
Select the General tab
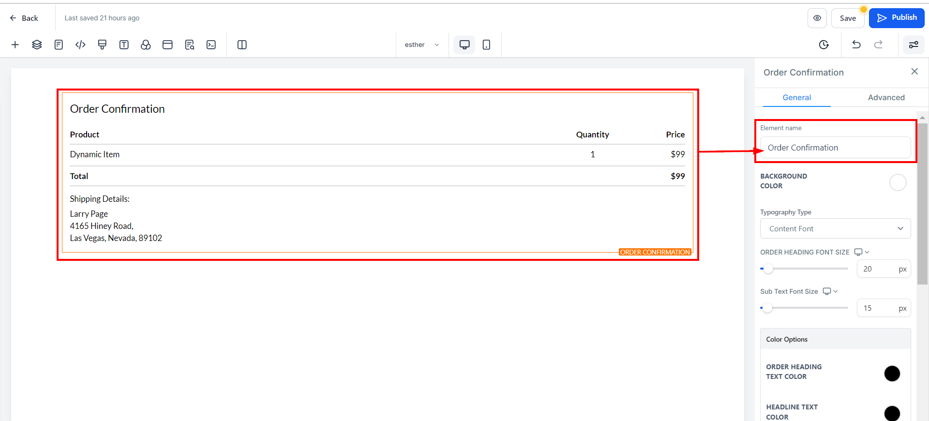click(796, 98)
